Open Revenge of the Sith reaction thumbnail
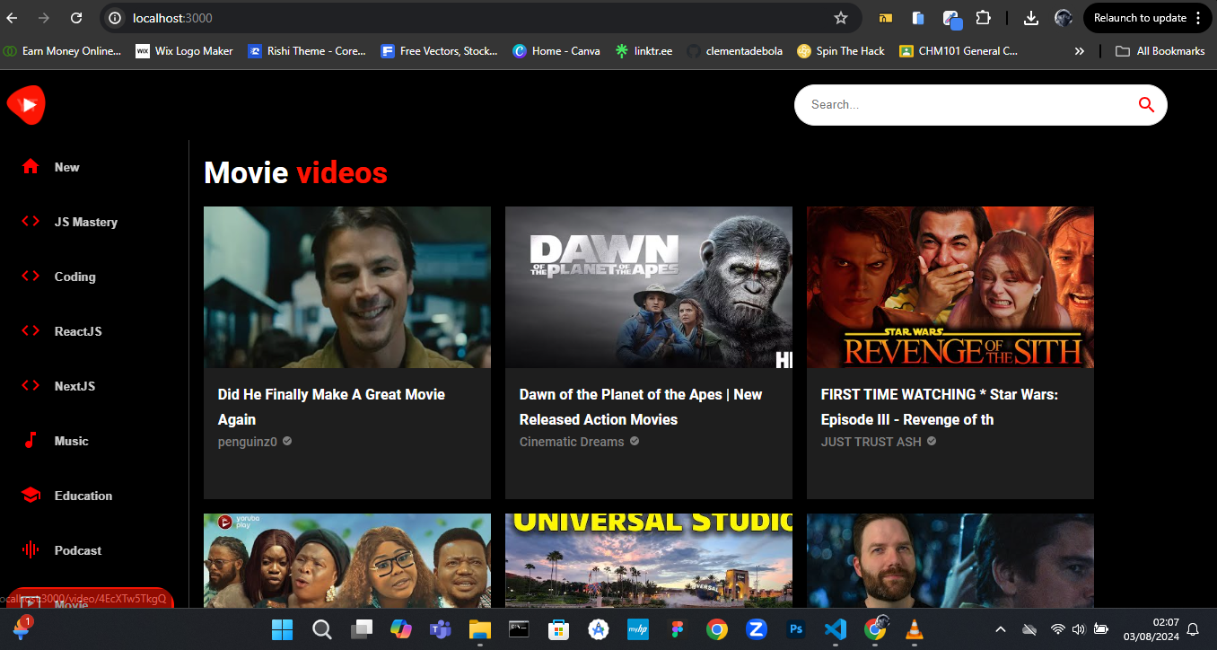Viewport: 1217px width, 650px height. (950, 287)
